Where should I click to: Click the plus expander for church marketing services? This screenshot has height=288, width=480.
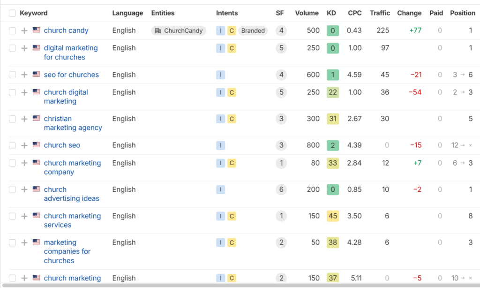pos(24,216)
